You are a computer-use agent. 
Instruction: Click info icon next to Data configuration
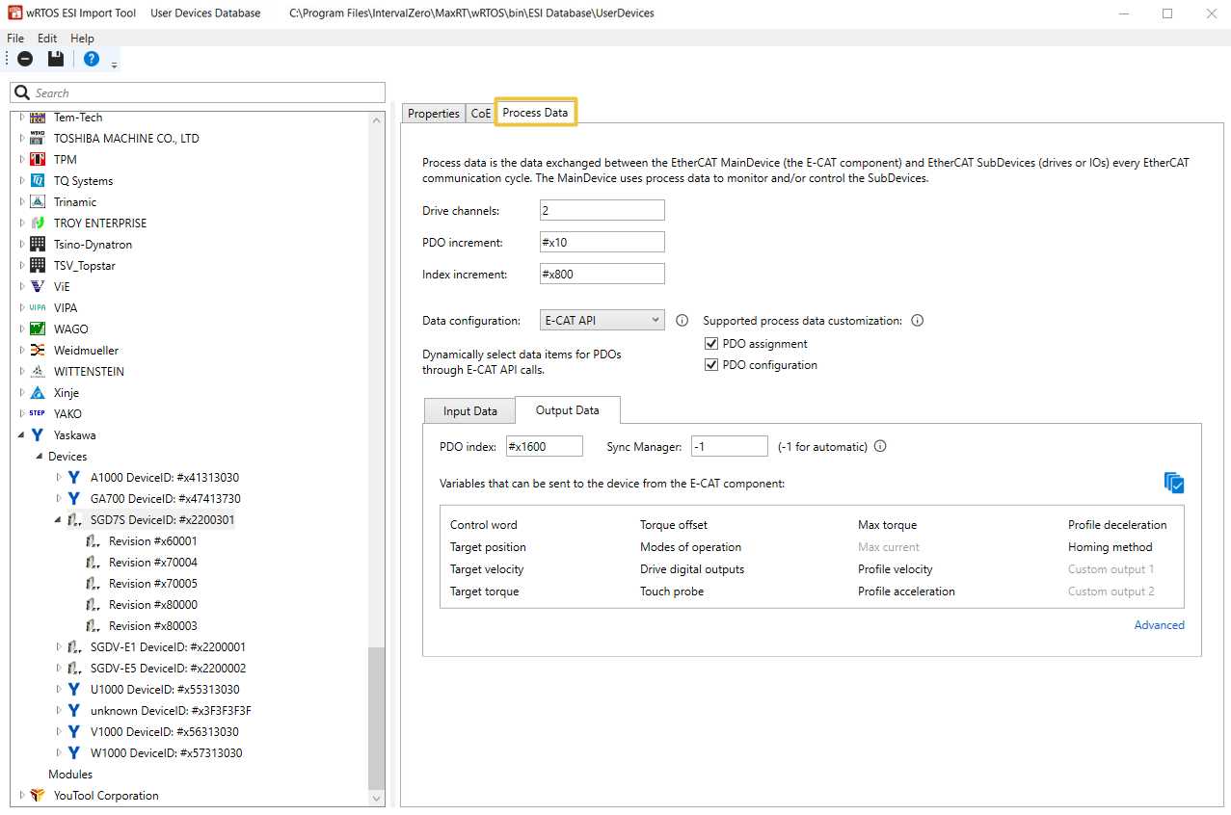coord(682,321)
